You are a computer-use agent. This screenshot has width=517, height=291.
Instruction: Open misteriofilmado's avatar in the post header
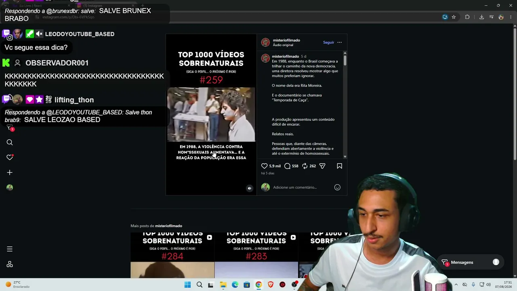tap(265, 42)
